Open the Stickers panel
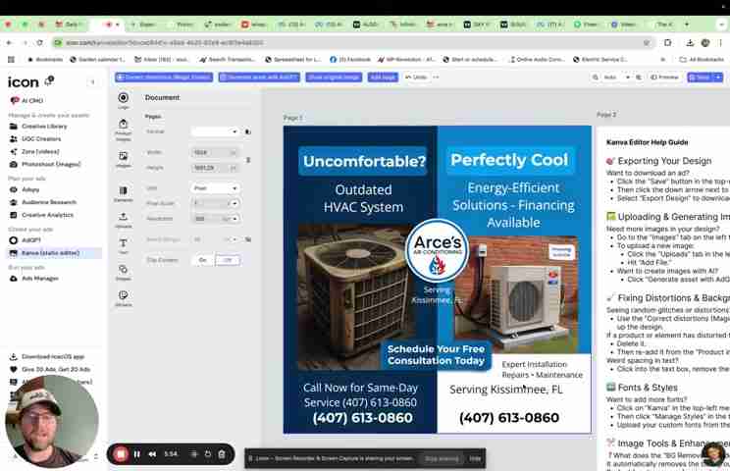The image size is (730, 471). (124, 298)
